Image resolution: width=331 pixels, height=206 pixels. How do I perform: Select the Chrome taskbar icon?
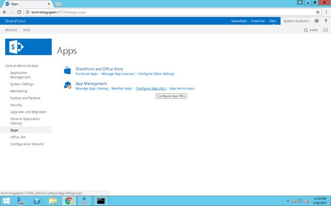coord(69,201)
